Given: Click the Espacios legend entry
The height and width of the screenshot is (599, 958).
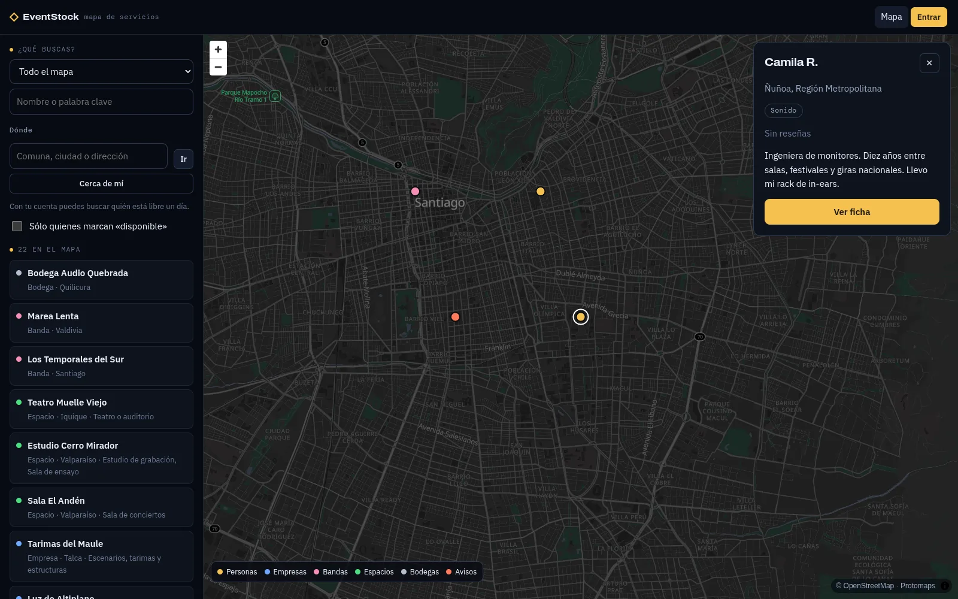Looking at the screenshot, I should pyautogui.click(x=374, y=572).
